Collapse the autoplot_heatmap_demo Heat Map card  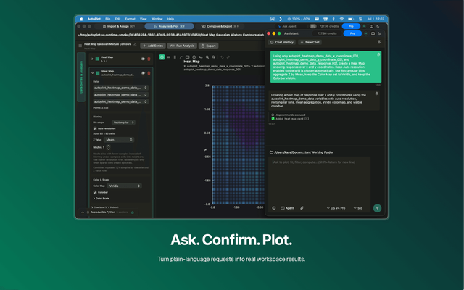[x=93, y=73]
